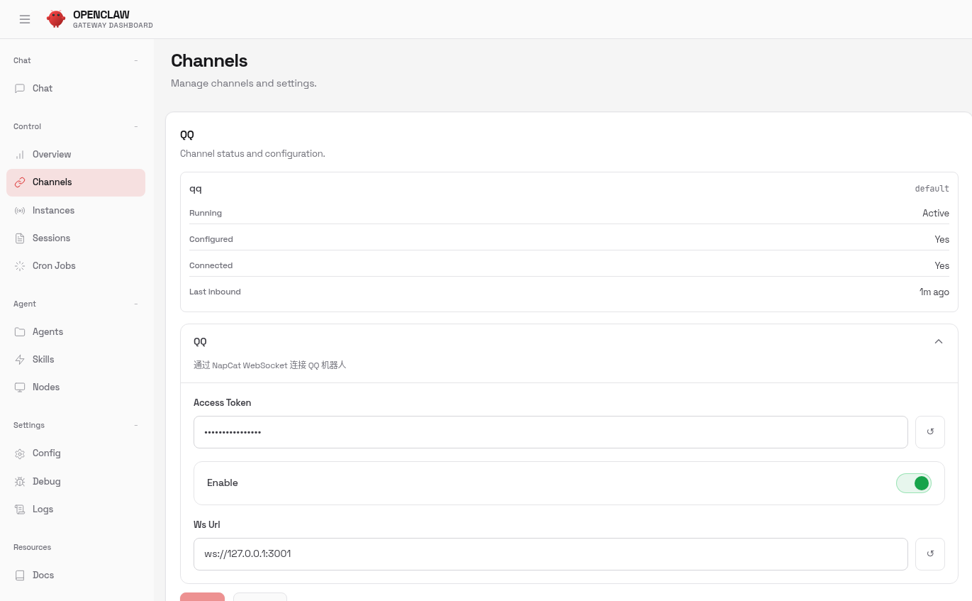
Task: Click the Config gear icon
Action: click(20, 453)
